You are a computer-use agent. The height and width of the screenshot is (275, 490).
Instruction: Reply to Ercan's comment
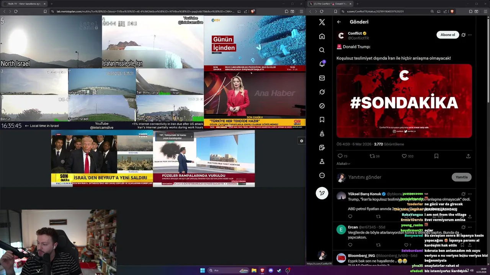[350, 245]
